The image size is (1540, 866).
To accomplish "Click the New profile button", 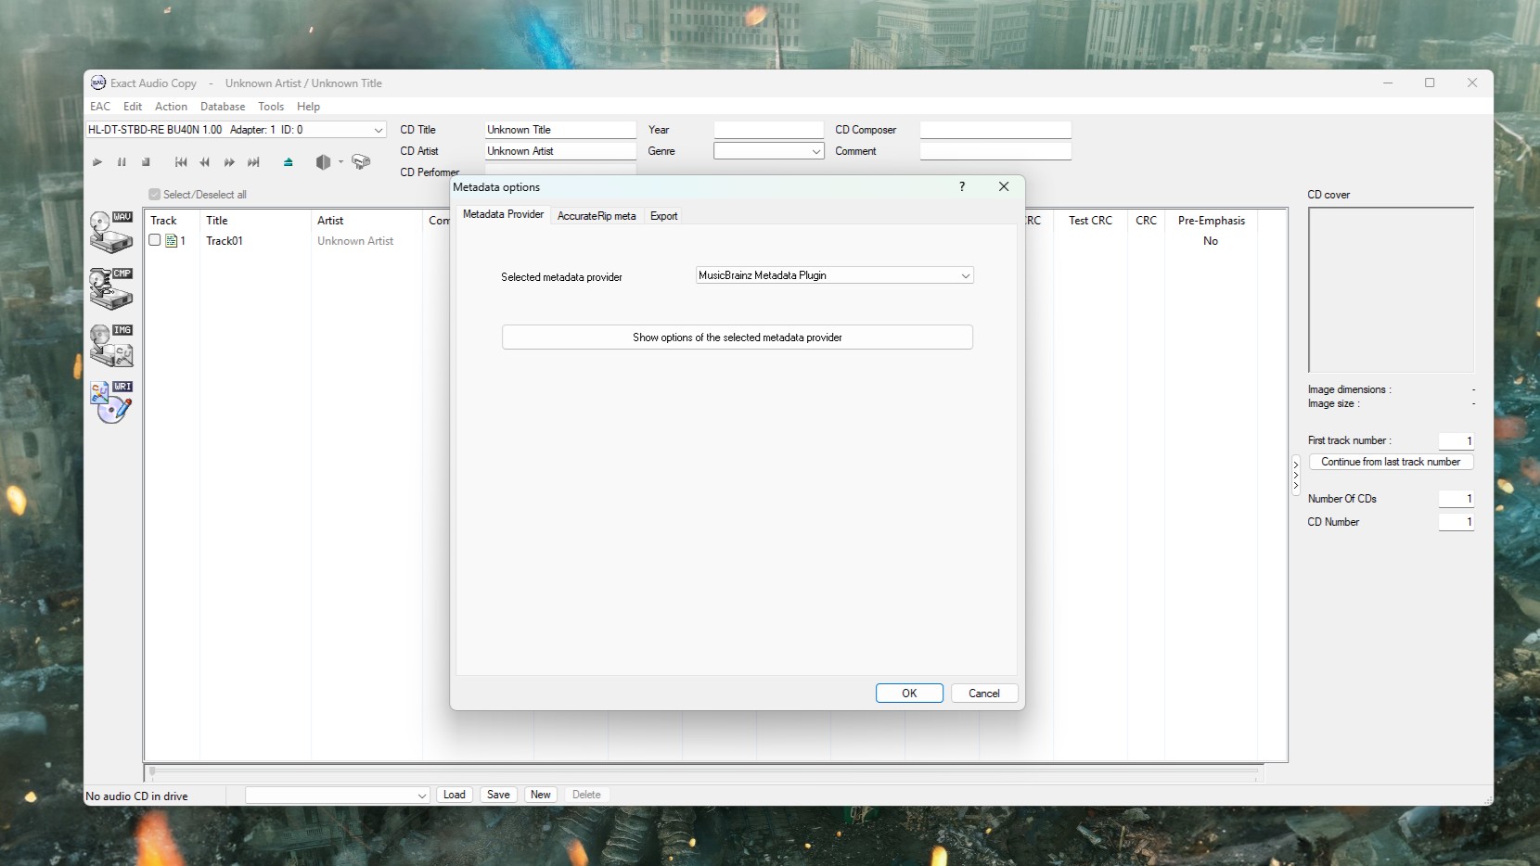I will [541, 795].
